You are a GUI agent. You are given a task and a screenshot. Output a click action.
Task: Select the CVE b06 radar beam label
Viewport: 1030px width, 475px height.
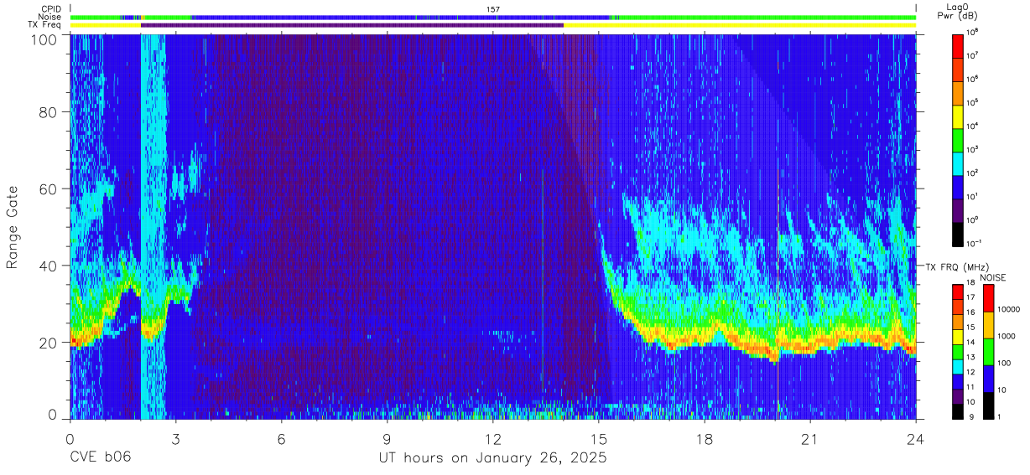pos(100,458)
